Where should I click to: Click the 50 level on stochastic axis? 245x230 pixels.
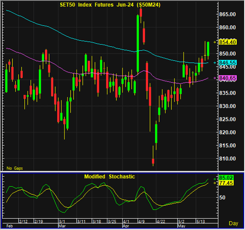[x=222, y=198]
